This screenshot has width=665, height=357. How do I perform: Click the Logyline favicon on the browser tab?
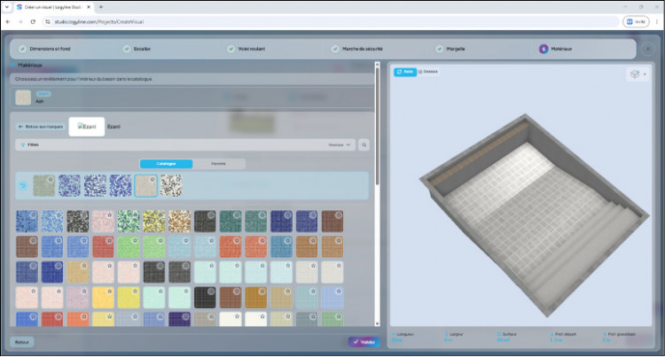click(20, 7)
